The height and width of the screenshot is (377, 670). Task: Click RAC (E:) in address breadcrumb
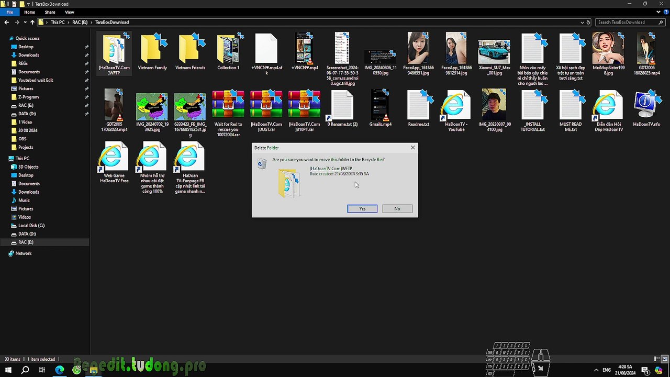[x=80, y=23]
